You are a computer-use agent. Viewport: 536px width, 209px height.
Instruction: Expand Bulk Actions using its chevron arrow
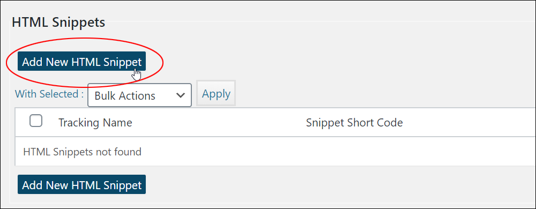coord(181,95)
